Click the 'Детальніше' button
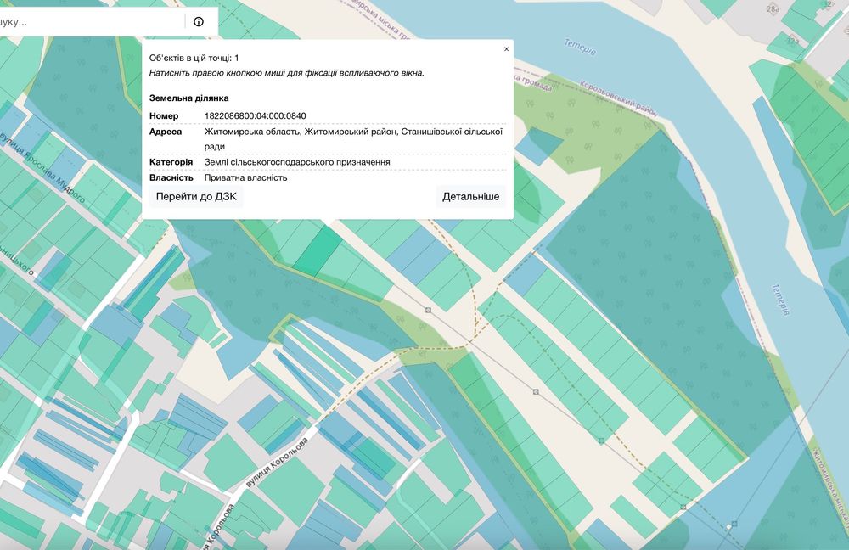Screen dimensions: 849x550 470,197
